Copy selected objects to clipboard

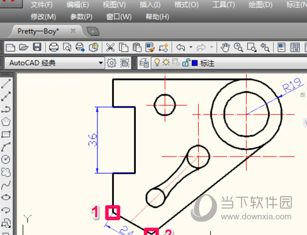pyautogui.click(x=123, y=47)
